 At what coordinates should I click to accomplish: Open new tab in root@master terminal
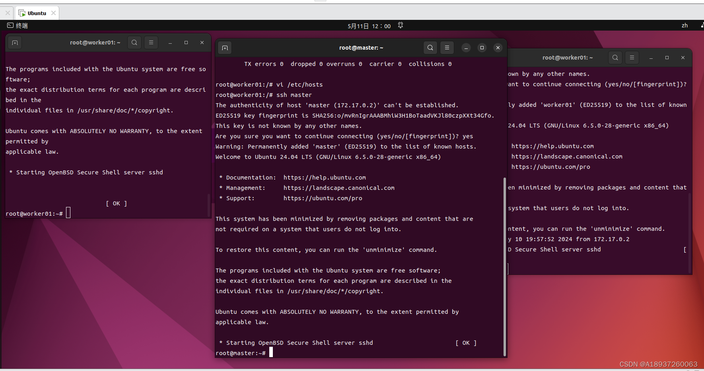pos(225,48)
